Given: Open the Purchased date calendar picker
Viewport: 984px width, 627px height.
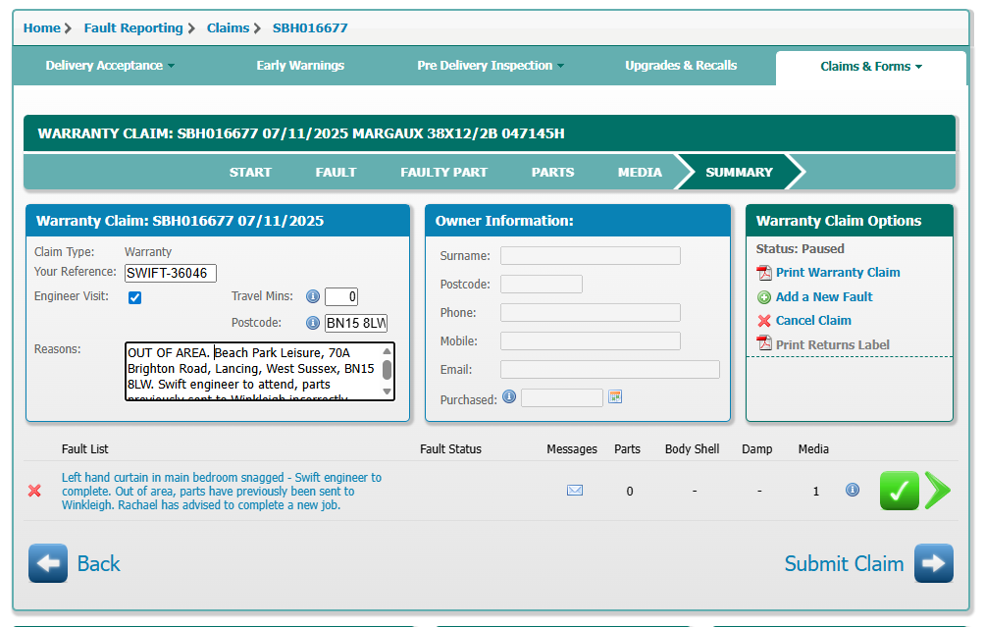Looking at the screenshot, I should (x=615, y=397).
